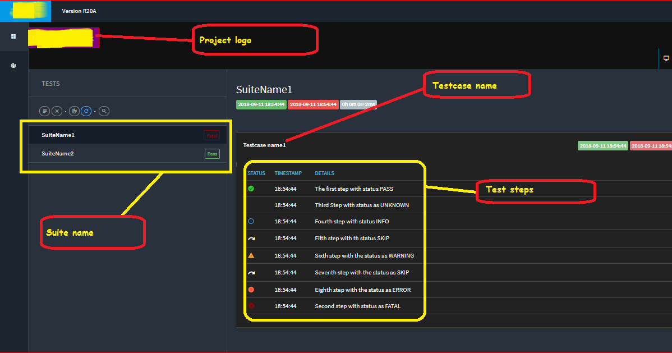Screen dimensions: 672x353
Task: Click the INFO icon on the Fourth step
Action: [x=251, y=221]
